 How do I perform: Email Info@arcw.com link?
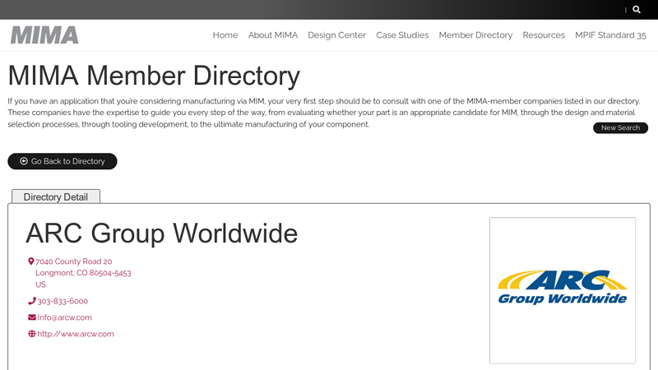tap(64, 317)
